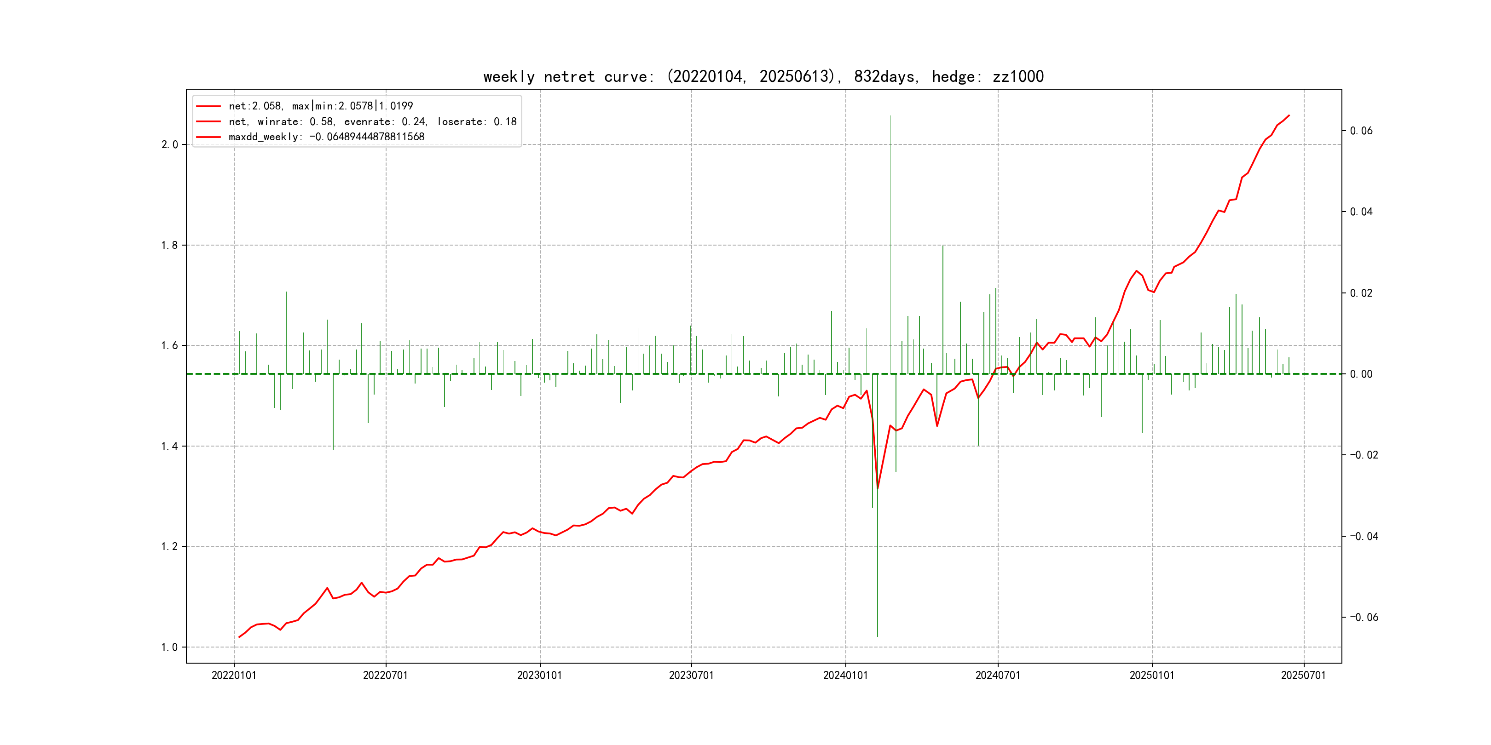Click the 0.06 right y-axis label
Viewport: 1491px width, 745px height.
(1361, 131)
